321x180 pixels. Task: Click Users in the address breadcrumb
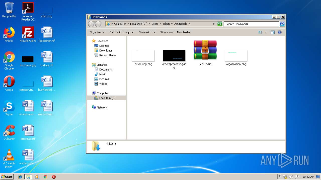pos(155,24)
